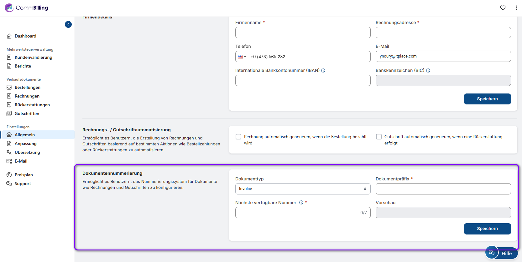The height and width of the screenshot is (262, 522).
Task: Click the Hilfe help button
Action: [x=501, y=253]
